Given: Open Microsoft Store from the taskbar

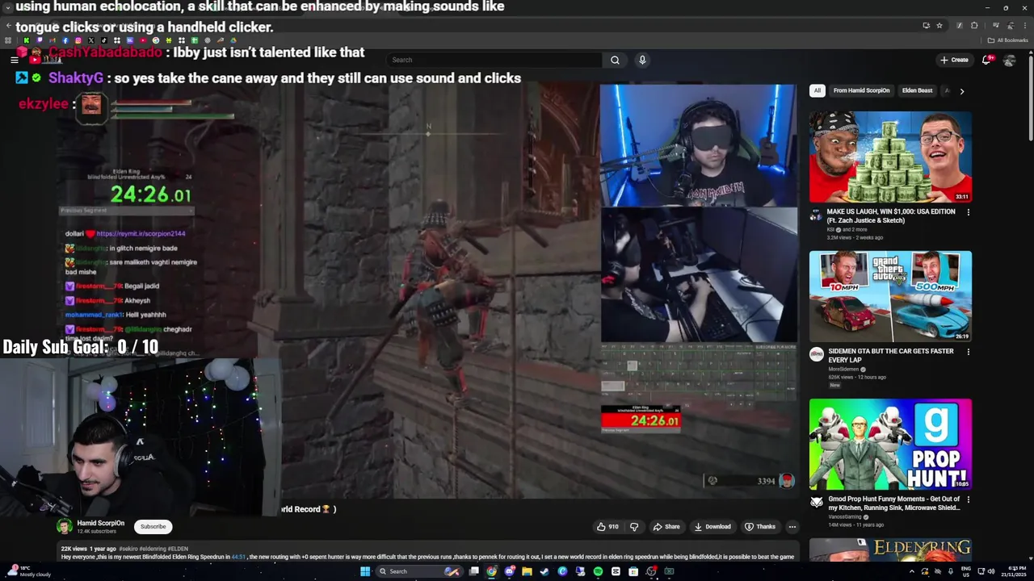Looking at the screenshot, I should point(633,571).
